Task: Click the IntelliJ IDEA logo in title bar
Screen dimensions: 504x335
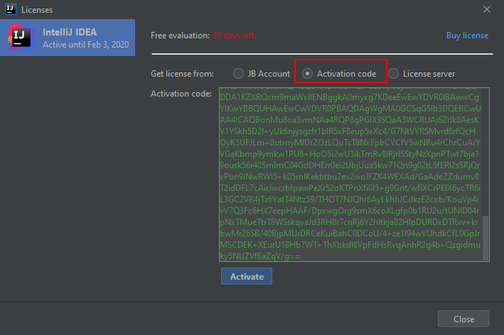Action: point(11,10)
